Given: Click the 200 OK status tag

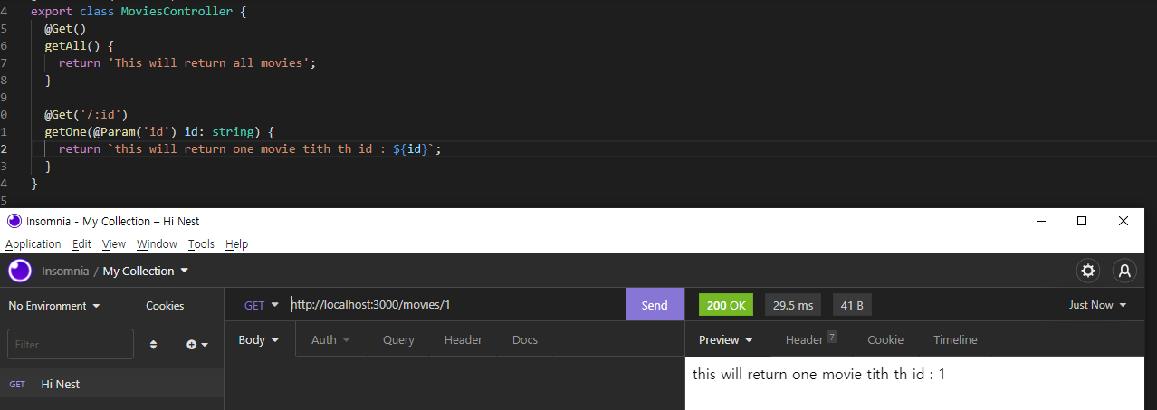Looking at the screenshot, I should pyautogui.click(x=725, y=305).
